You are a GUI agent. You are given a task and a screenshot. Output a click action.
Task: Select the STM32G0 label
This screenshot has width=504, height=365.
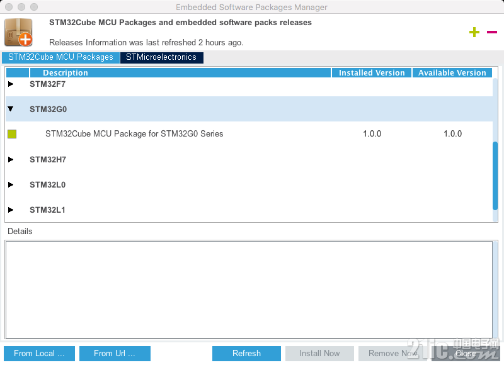click(49, 109)
